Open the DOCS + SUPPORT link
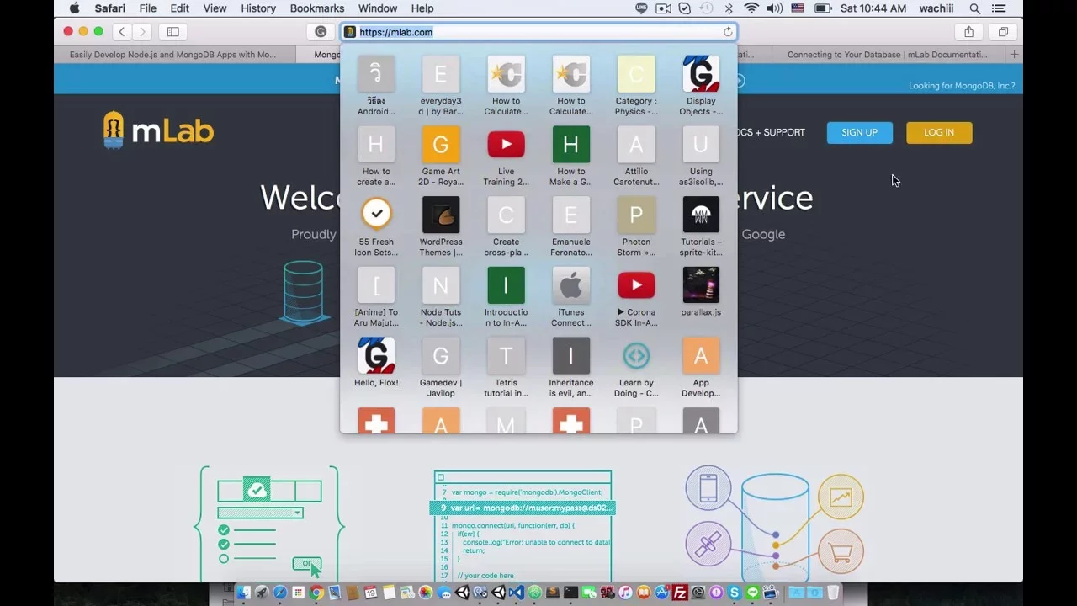 click(x=770, y=132)
